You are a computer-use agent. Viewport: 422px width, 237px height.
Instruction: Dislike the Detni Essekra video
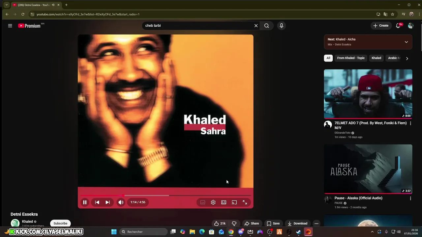(x=234, y=224)
